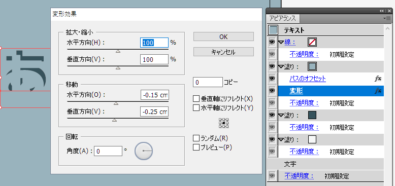The height and width of the screenshot is (186, 395).
Task: Hide the white 塗り fill via eye
Action: [272, 139]
